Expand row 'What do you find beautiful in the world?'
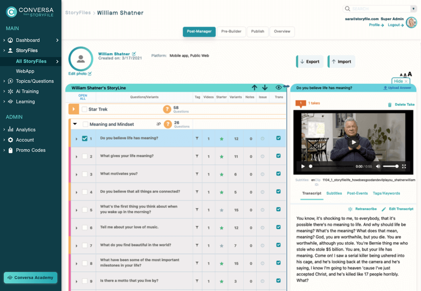This screenshot has height=291, width=421. pos(77,246)
